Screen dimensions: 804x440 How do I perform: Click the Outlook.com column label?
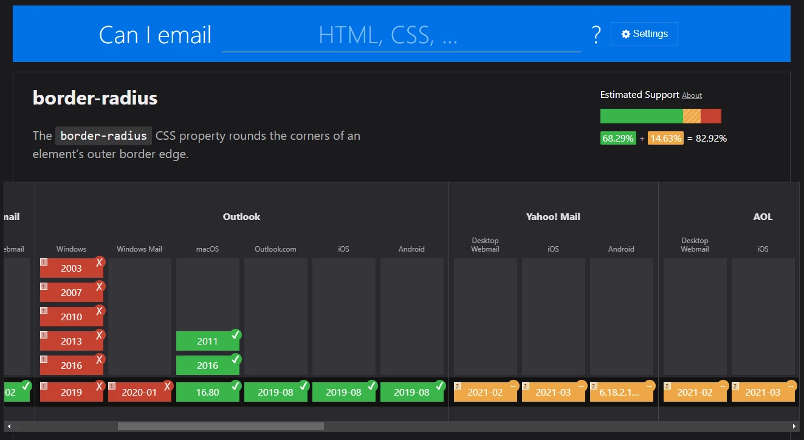point(275,249)
